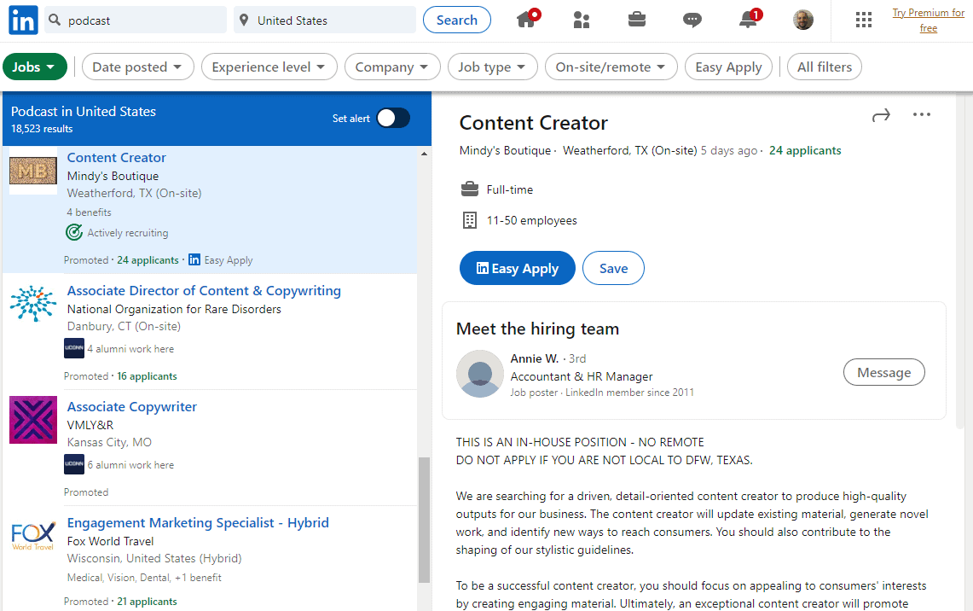Open Engagement Marketing Specialist - Hybrid listing
Image resolution: width=973 pixels, height=611 pixels.
[198, 523]
